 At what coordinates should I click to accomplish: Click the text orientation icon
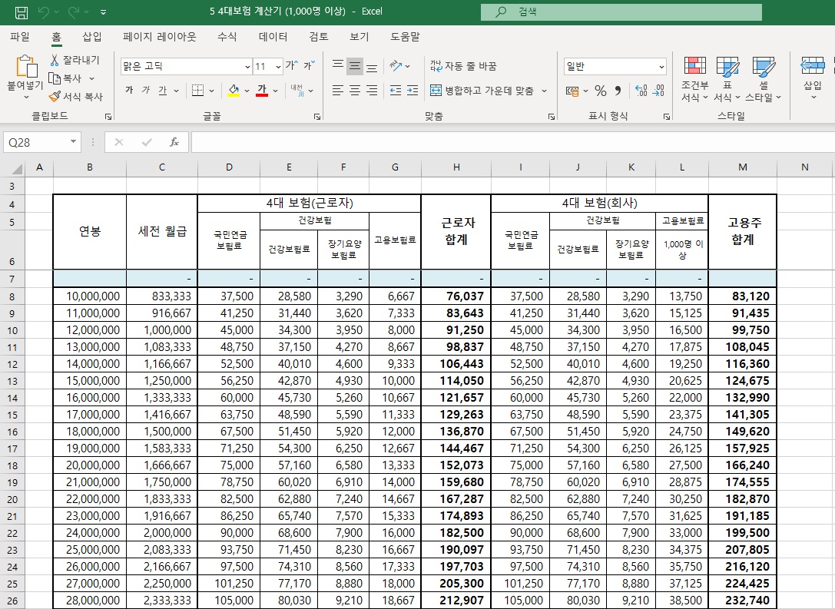(396, 66)
